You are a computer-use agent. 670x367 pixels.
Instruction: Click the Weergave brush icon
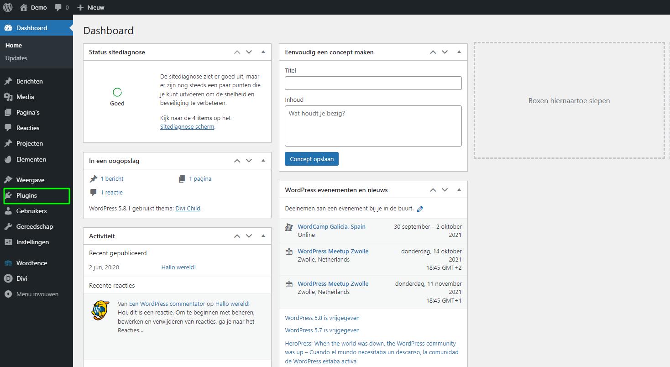(8, 180)
